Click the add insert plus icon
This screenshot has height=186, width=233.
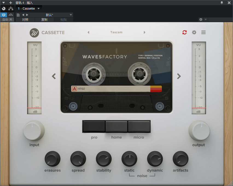point(11,3)
